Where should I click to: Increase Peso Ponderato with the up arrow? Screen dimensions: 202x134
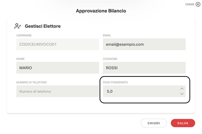point(182,89)
